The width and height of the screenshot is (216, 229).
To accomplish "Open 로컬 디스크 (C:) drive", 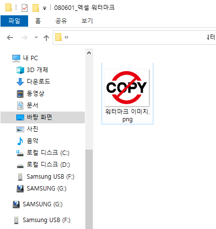I will (48, 153).
